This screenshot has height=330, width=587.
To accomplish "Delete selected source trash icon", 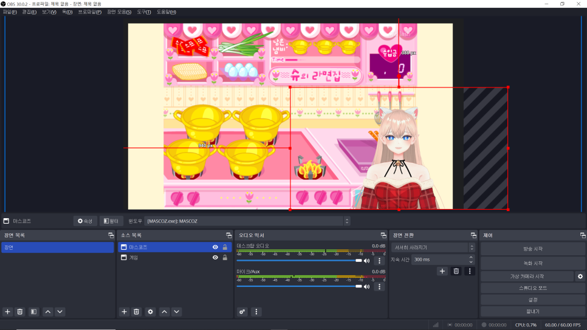I will 137,312.
